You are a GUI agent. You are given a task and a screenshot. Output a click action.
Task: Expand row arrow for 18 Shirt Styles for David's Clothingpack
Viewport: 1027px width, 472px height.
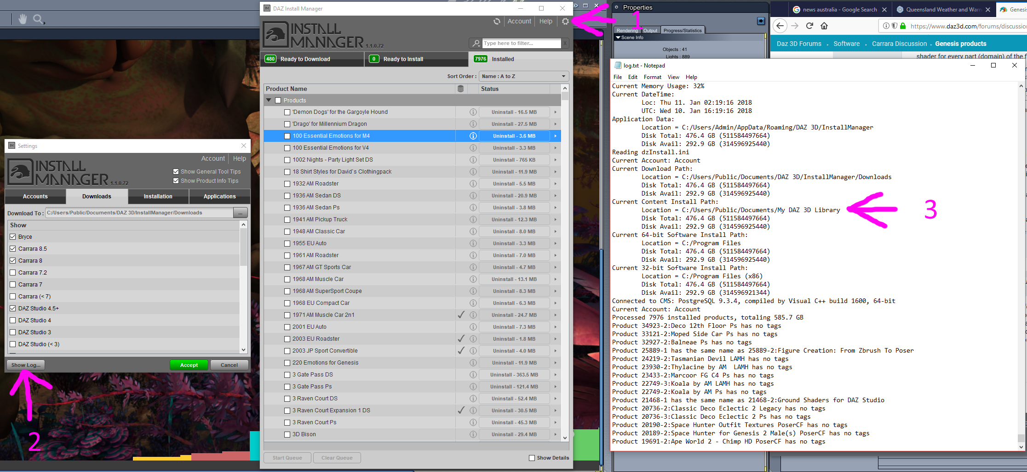click(x=556, y=172)
